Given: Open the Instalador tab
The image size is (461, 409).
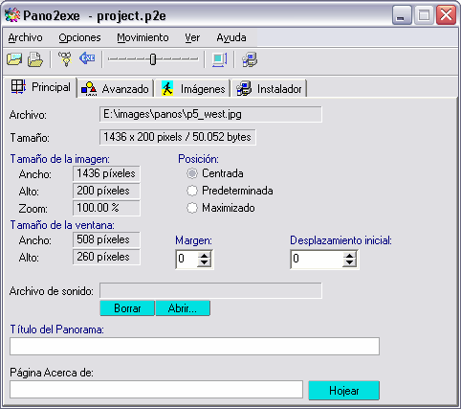Looking at the screenshot, I should (x=270, y=89).
